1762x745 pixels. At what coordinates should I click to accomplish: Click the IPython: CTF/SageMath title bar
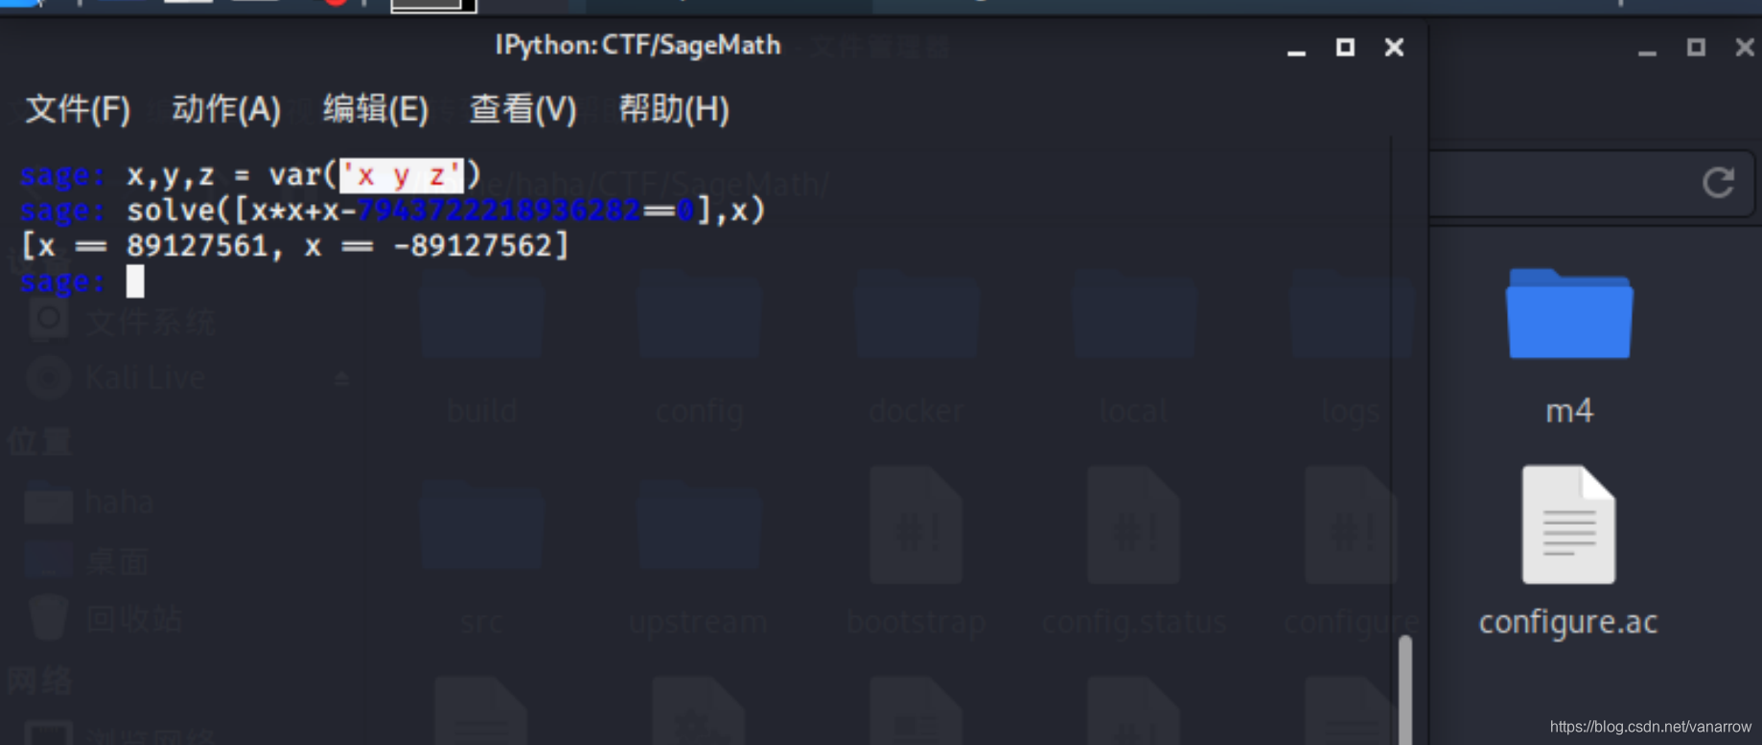point(638,46)
